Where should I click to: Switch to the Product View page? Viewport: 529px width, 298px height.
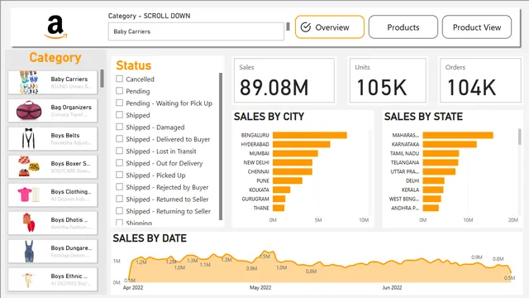pos(477,27)
